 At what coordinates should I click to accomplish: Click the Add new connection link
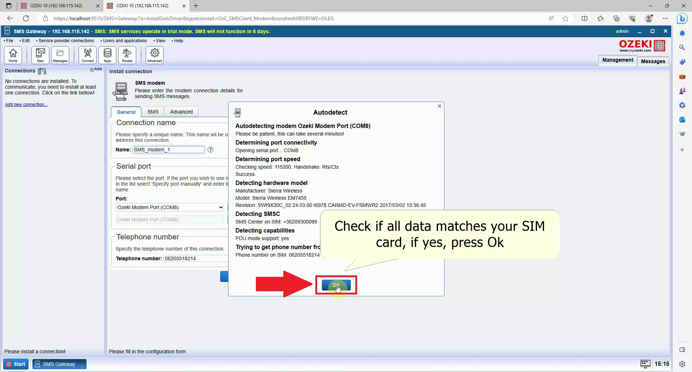point(26,105)
